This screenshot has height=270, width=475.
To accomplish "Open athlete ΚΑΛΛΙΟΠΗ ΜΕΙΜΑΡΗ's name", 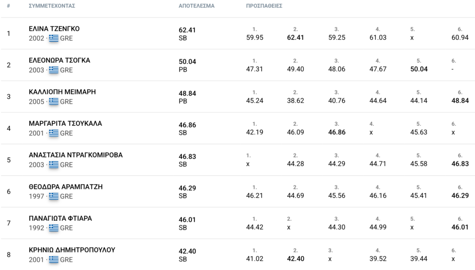I will [62, 92].
